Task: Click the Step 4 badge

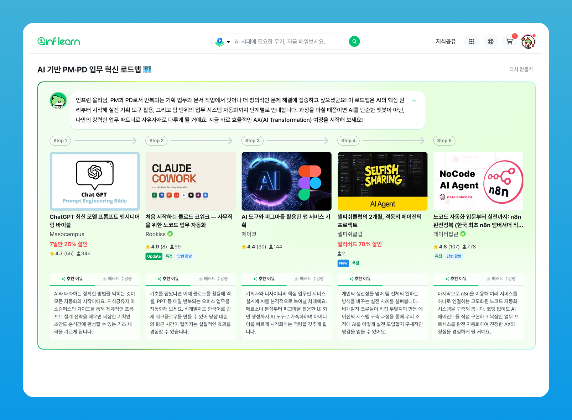Action: pyautogui.click(x=348, y=141)
